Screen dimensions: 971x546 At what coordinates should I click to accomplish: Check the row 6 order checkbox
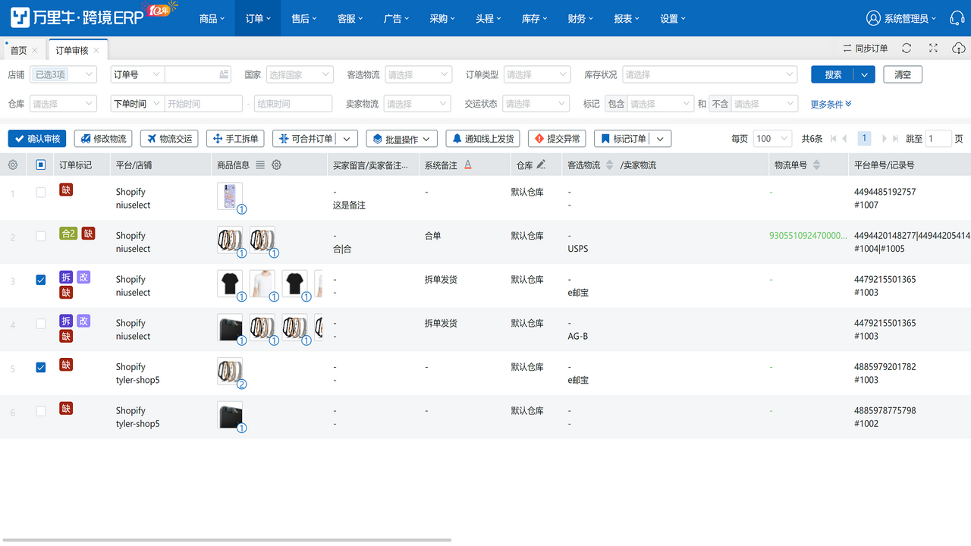tap(41, 411)
